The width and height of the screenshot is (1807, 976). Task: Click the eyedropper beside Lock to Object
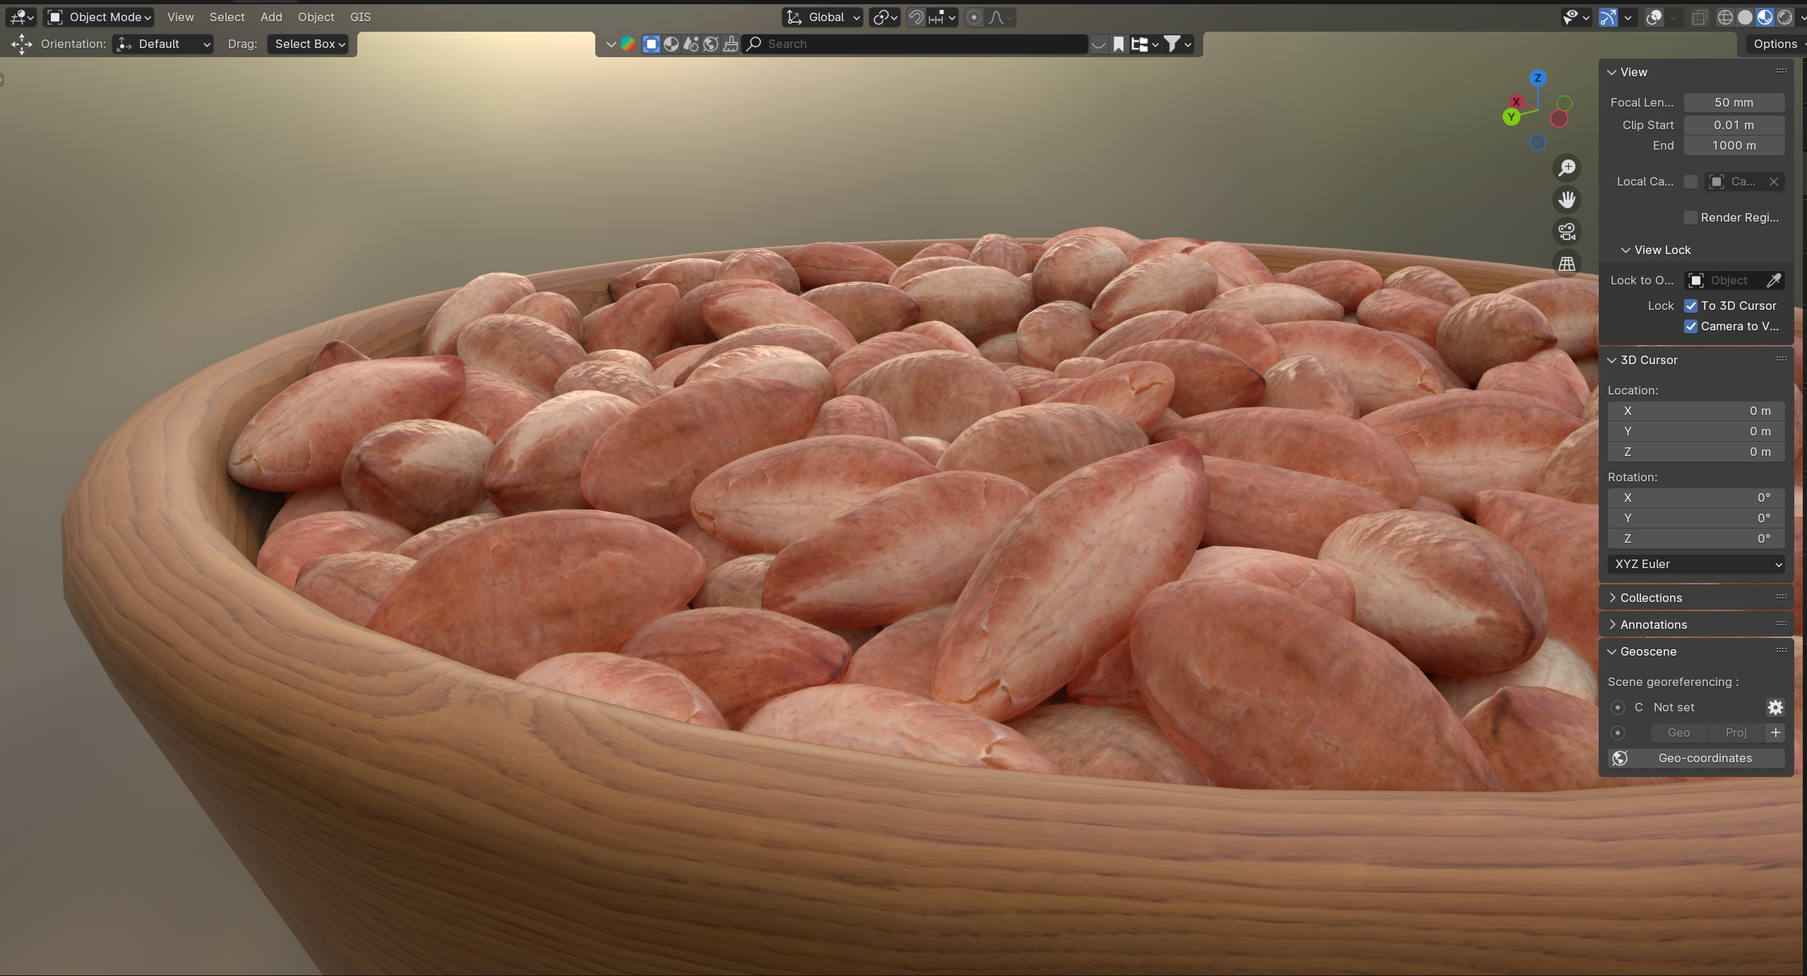point(1773,280)
